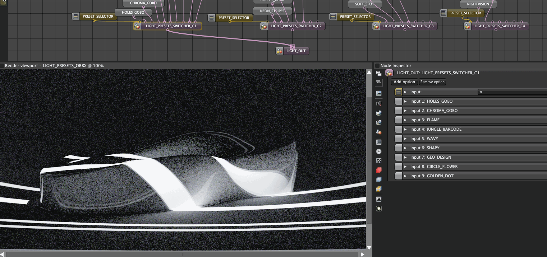Click the Input value slider bar

512,92
